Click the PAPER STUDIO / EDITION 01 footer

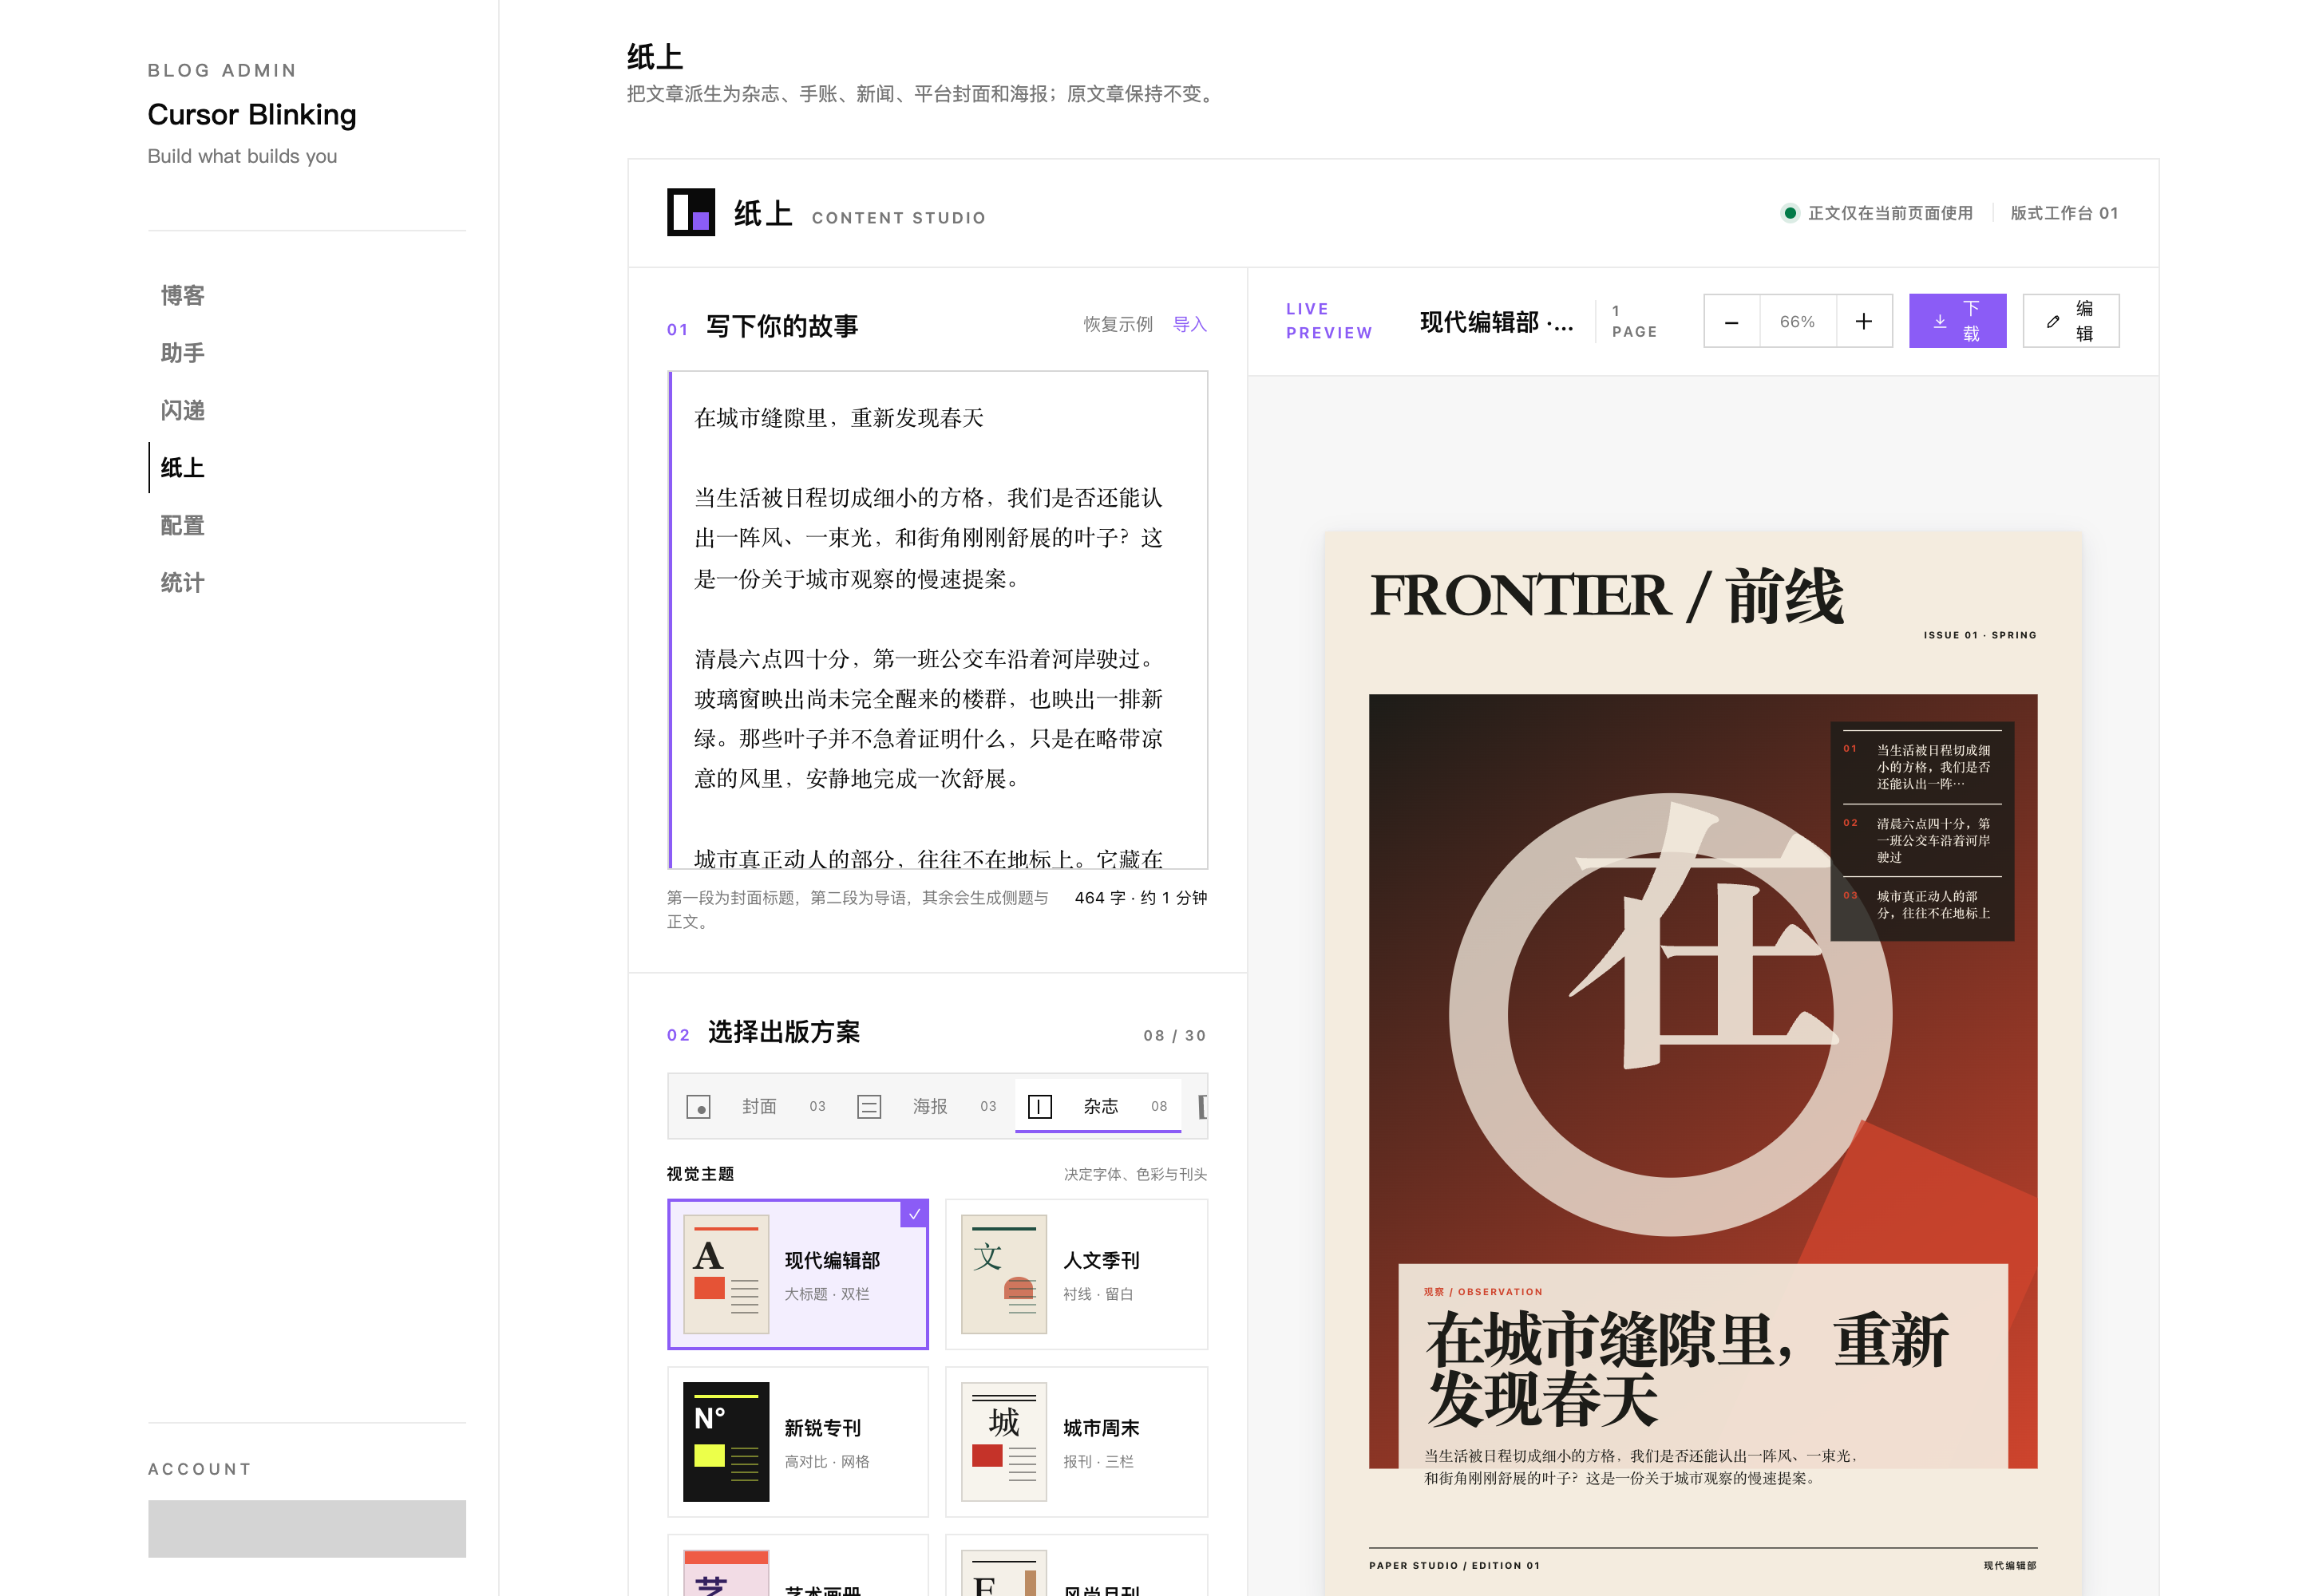tap(1454, 1566)
